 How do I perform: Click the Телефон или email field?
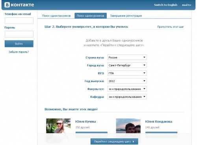point(19,21)
